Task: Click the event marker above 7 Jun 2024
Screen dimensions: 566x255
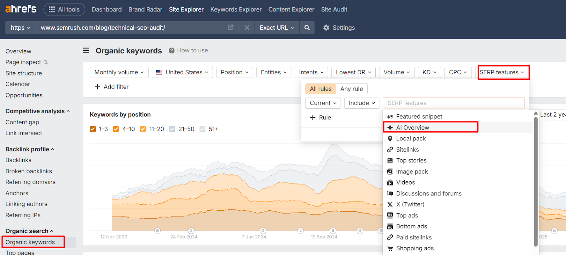Action: coord(263,231)
